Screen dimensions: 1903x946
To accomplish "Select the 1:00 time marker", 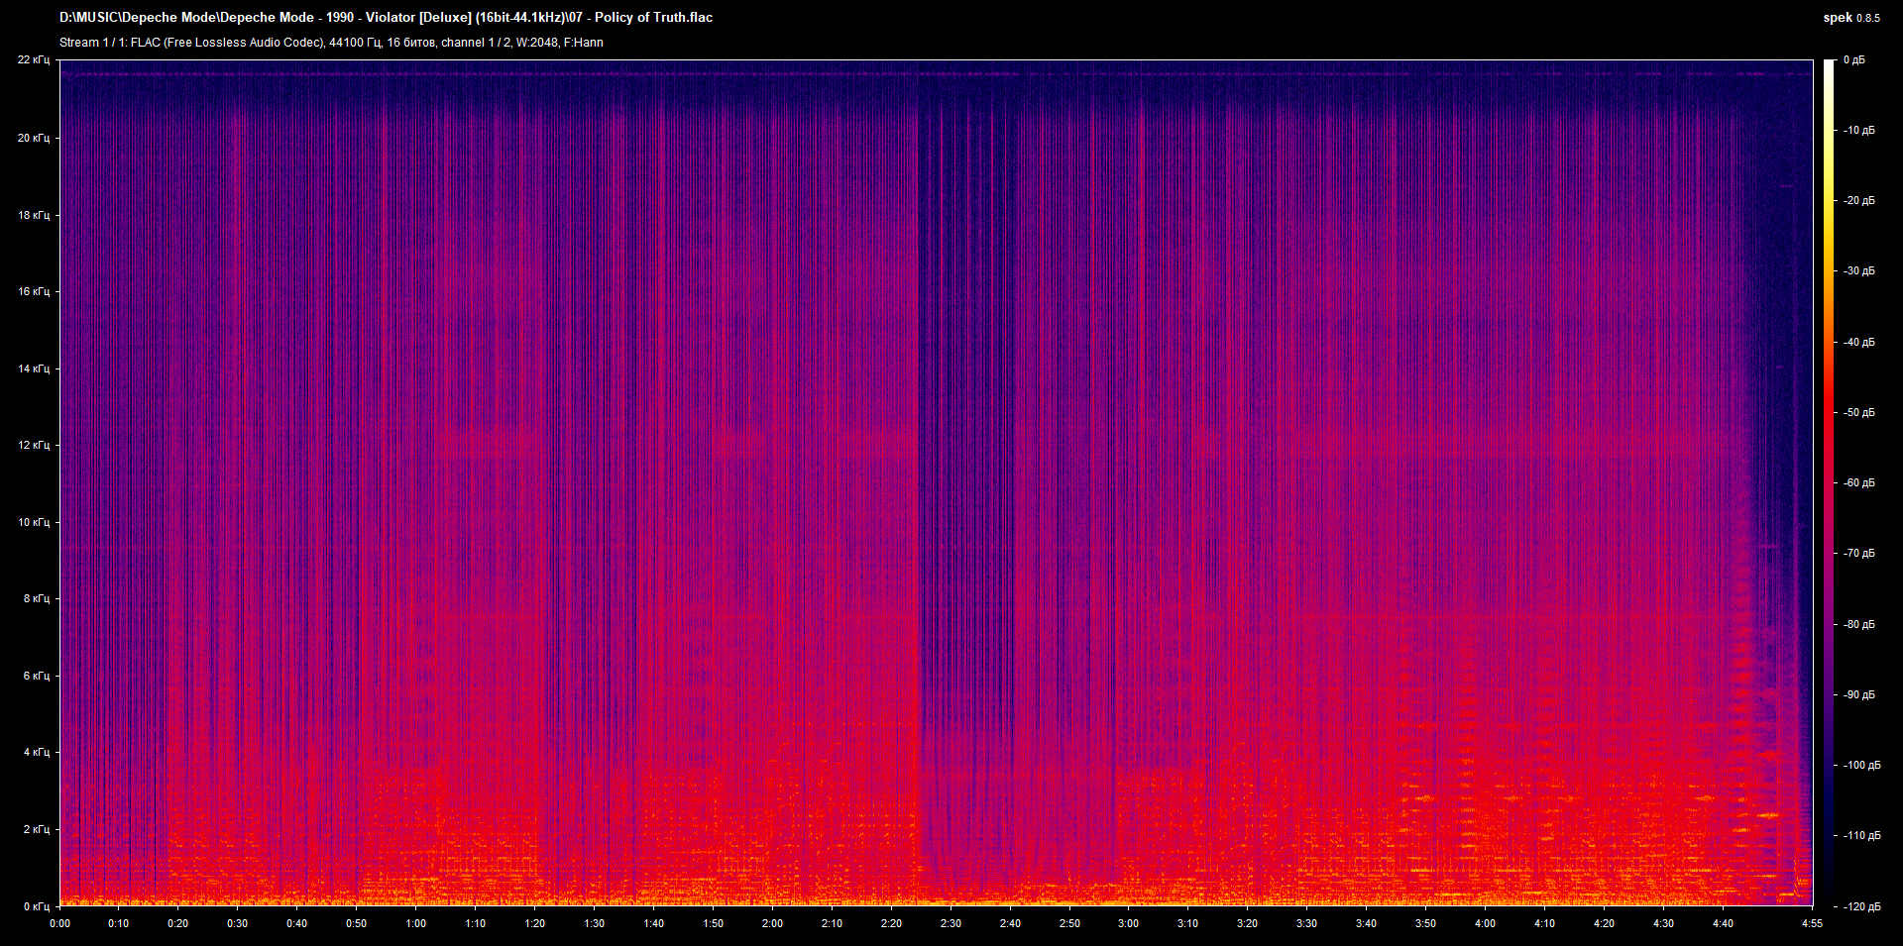I will coord(415,923).
